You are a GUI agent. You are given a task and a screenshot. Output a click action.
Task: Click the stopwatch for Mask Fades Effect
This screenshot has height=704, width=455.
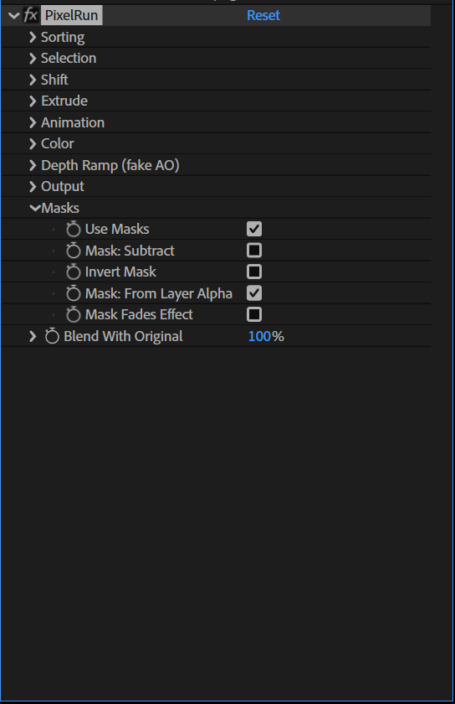point(73,314)
